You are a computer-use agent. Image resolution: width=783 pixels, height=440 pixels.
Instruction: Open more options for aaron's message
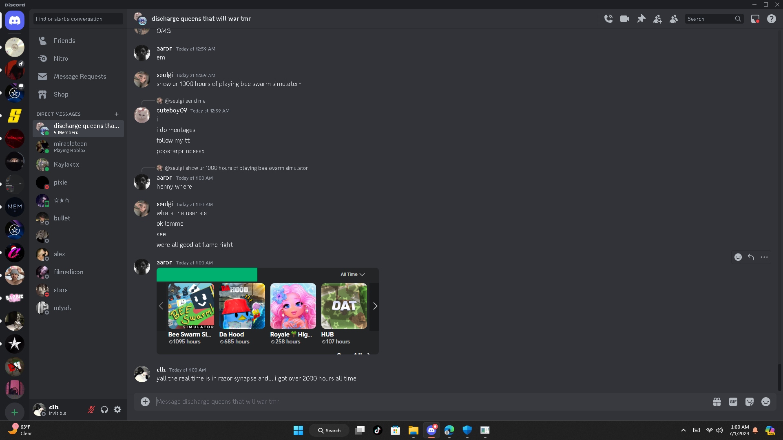[764, 257]
